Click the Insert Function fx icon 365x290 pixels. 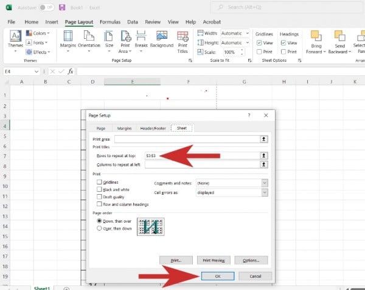point(71,72)
